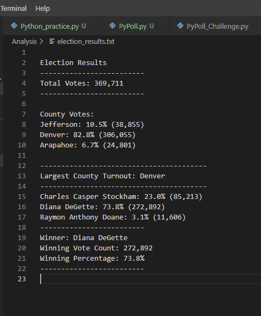Image resolution: width=261 pixels, height=316 pixels.
Task: Click 'Total Votes: 369,711' line
Action: point(82,83)
